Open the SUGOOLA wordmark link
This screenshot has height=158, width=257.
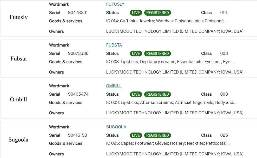[116, 127]
